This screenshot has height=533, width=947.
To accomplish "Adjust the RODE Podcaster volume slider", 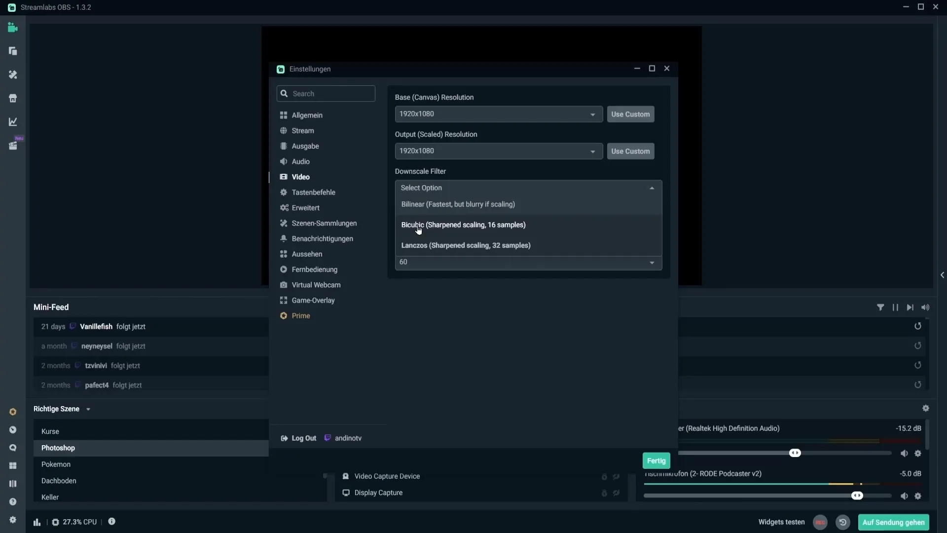I will point(857,496).
